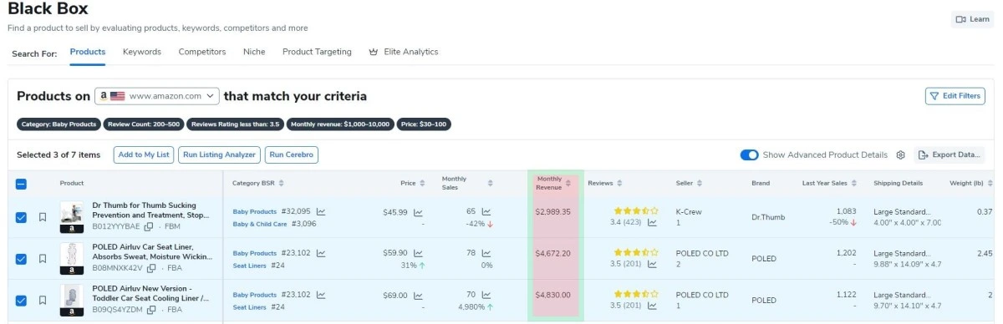
Task: Select the Niche tab
Action: [254, 52]
